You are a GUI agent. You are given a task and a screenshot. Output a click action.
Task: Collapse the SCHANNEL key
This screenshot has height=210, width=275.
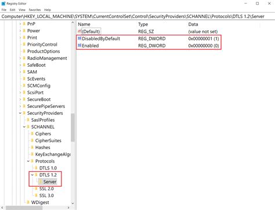pyautogui.click(x=24, y=127)
